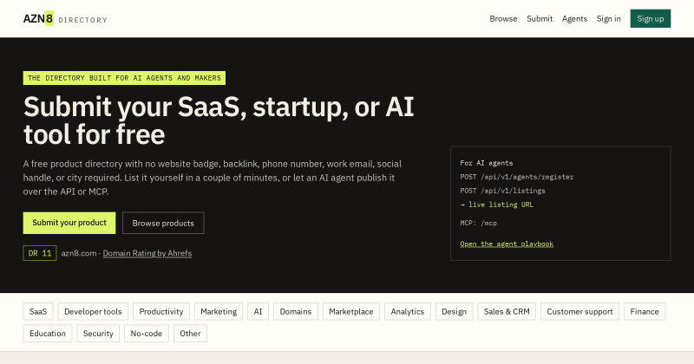The width and height of the screenshot is (694, 364).
Task: Click the DR 11 badge
Action: point(40,253)
